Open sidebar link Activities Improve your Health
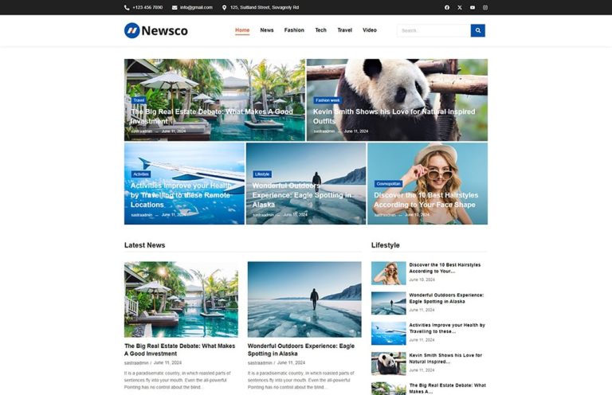Image resolution: width=612 pixels, height=395 pixels. pyautogui.click(x=447, y=328)
